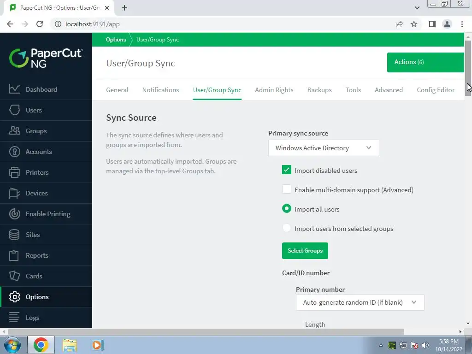Open Chrome three-dot menu

coord(462,24)
